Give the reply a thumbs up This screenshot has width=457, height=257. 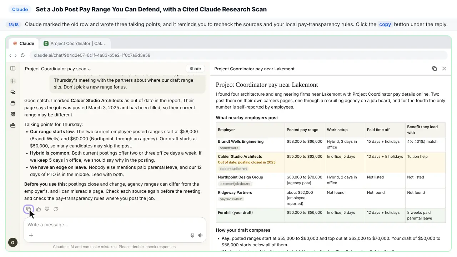pos(39,209)
